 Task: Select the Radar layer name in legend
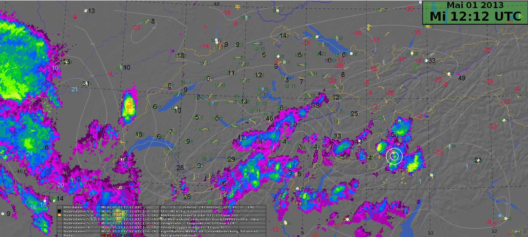tap(69, 235)
